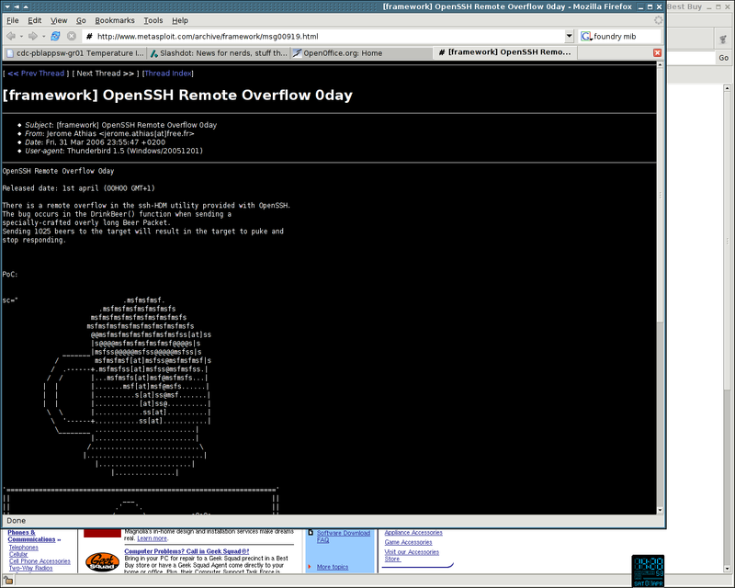Screen dimensions: 735x588
Task: Open the Bookmarks menu
Action: (x=115, y=19)
